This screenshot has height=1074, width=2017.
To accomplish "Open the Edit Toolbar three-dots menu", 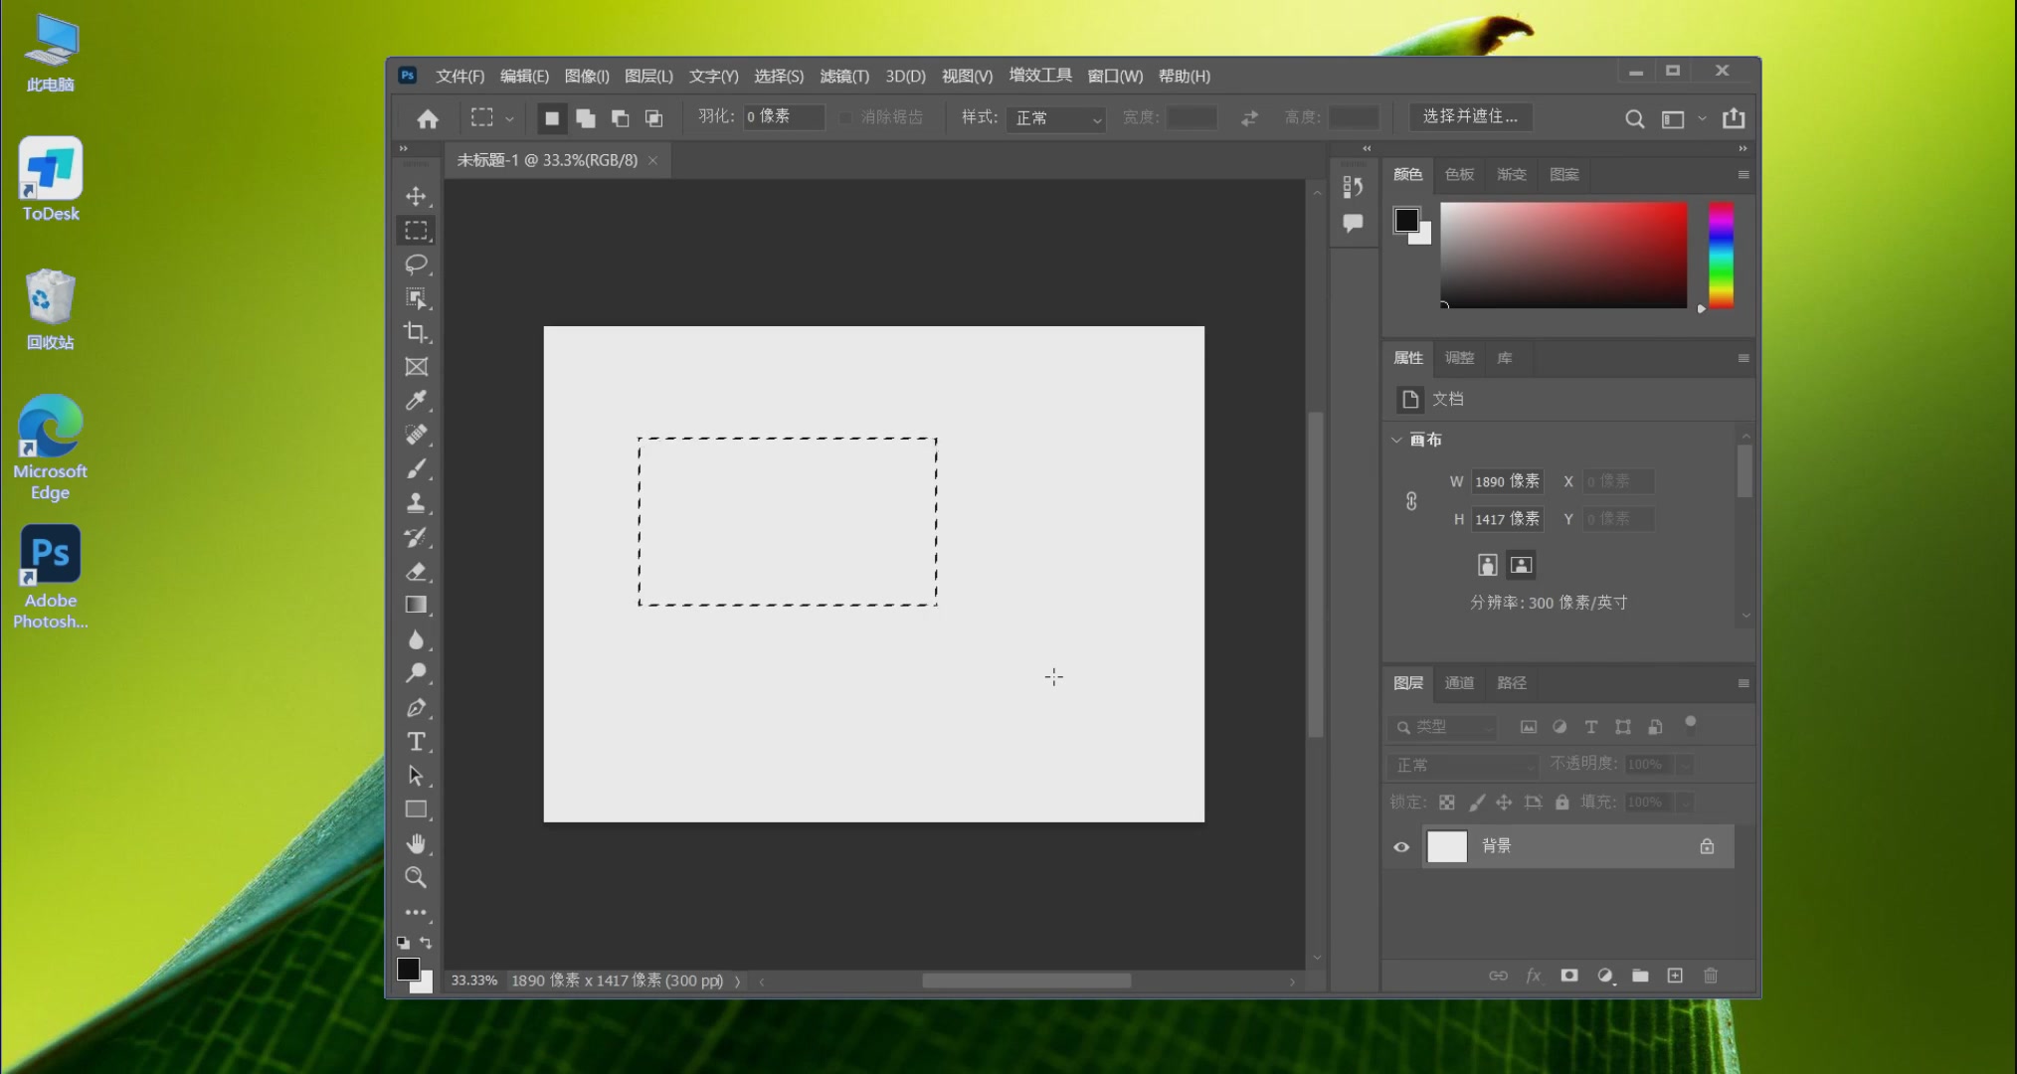I will pyautogui.click(x=416, y=912).
